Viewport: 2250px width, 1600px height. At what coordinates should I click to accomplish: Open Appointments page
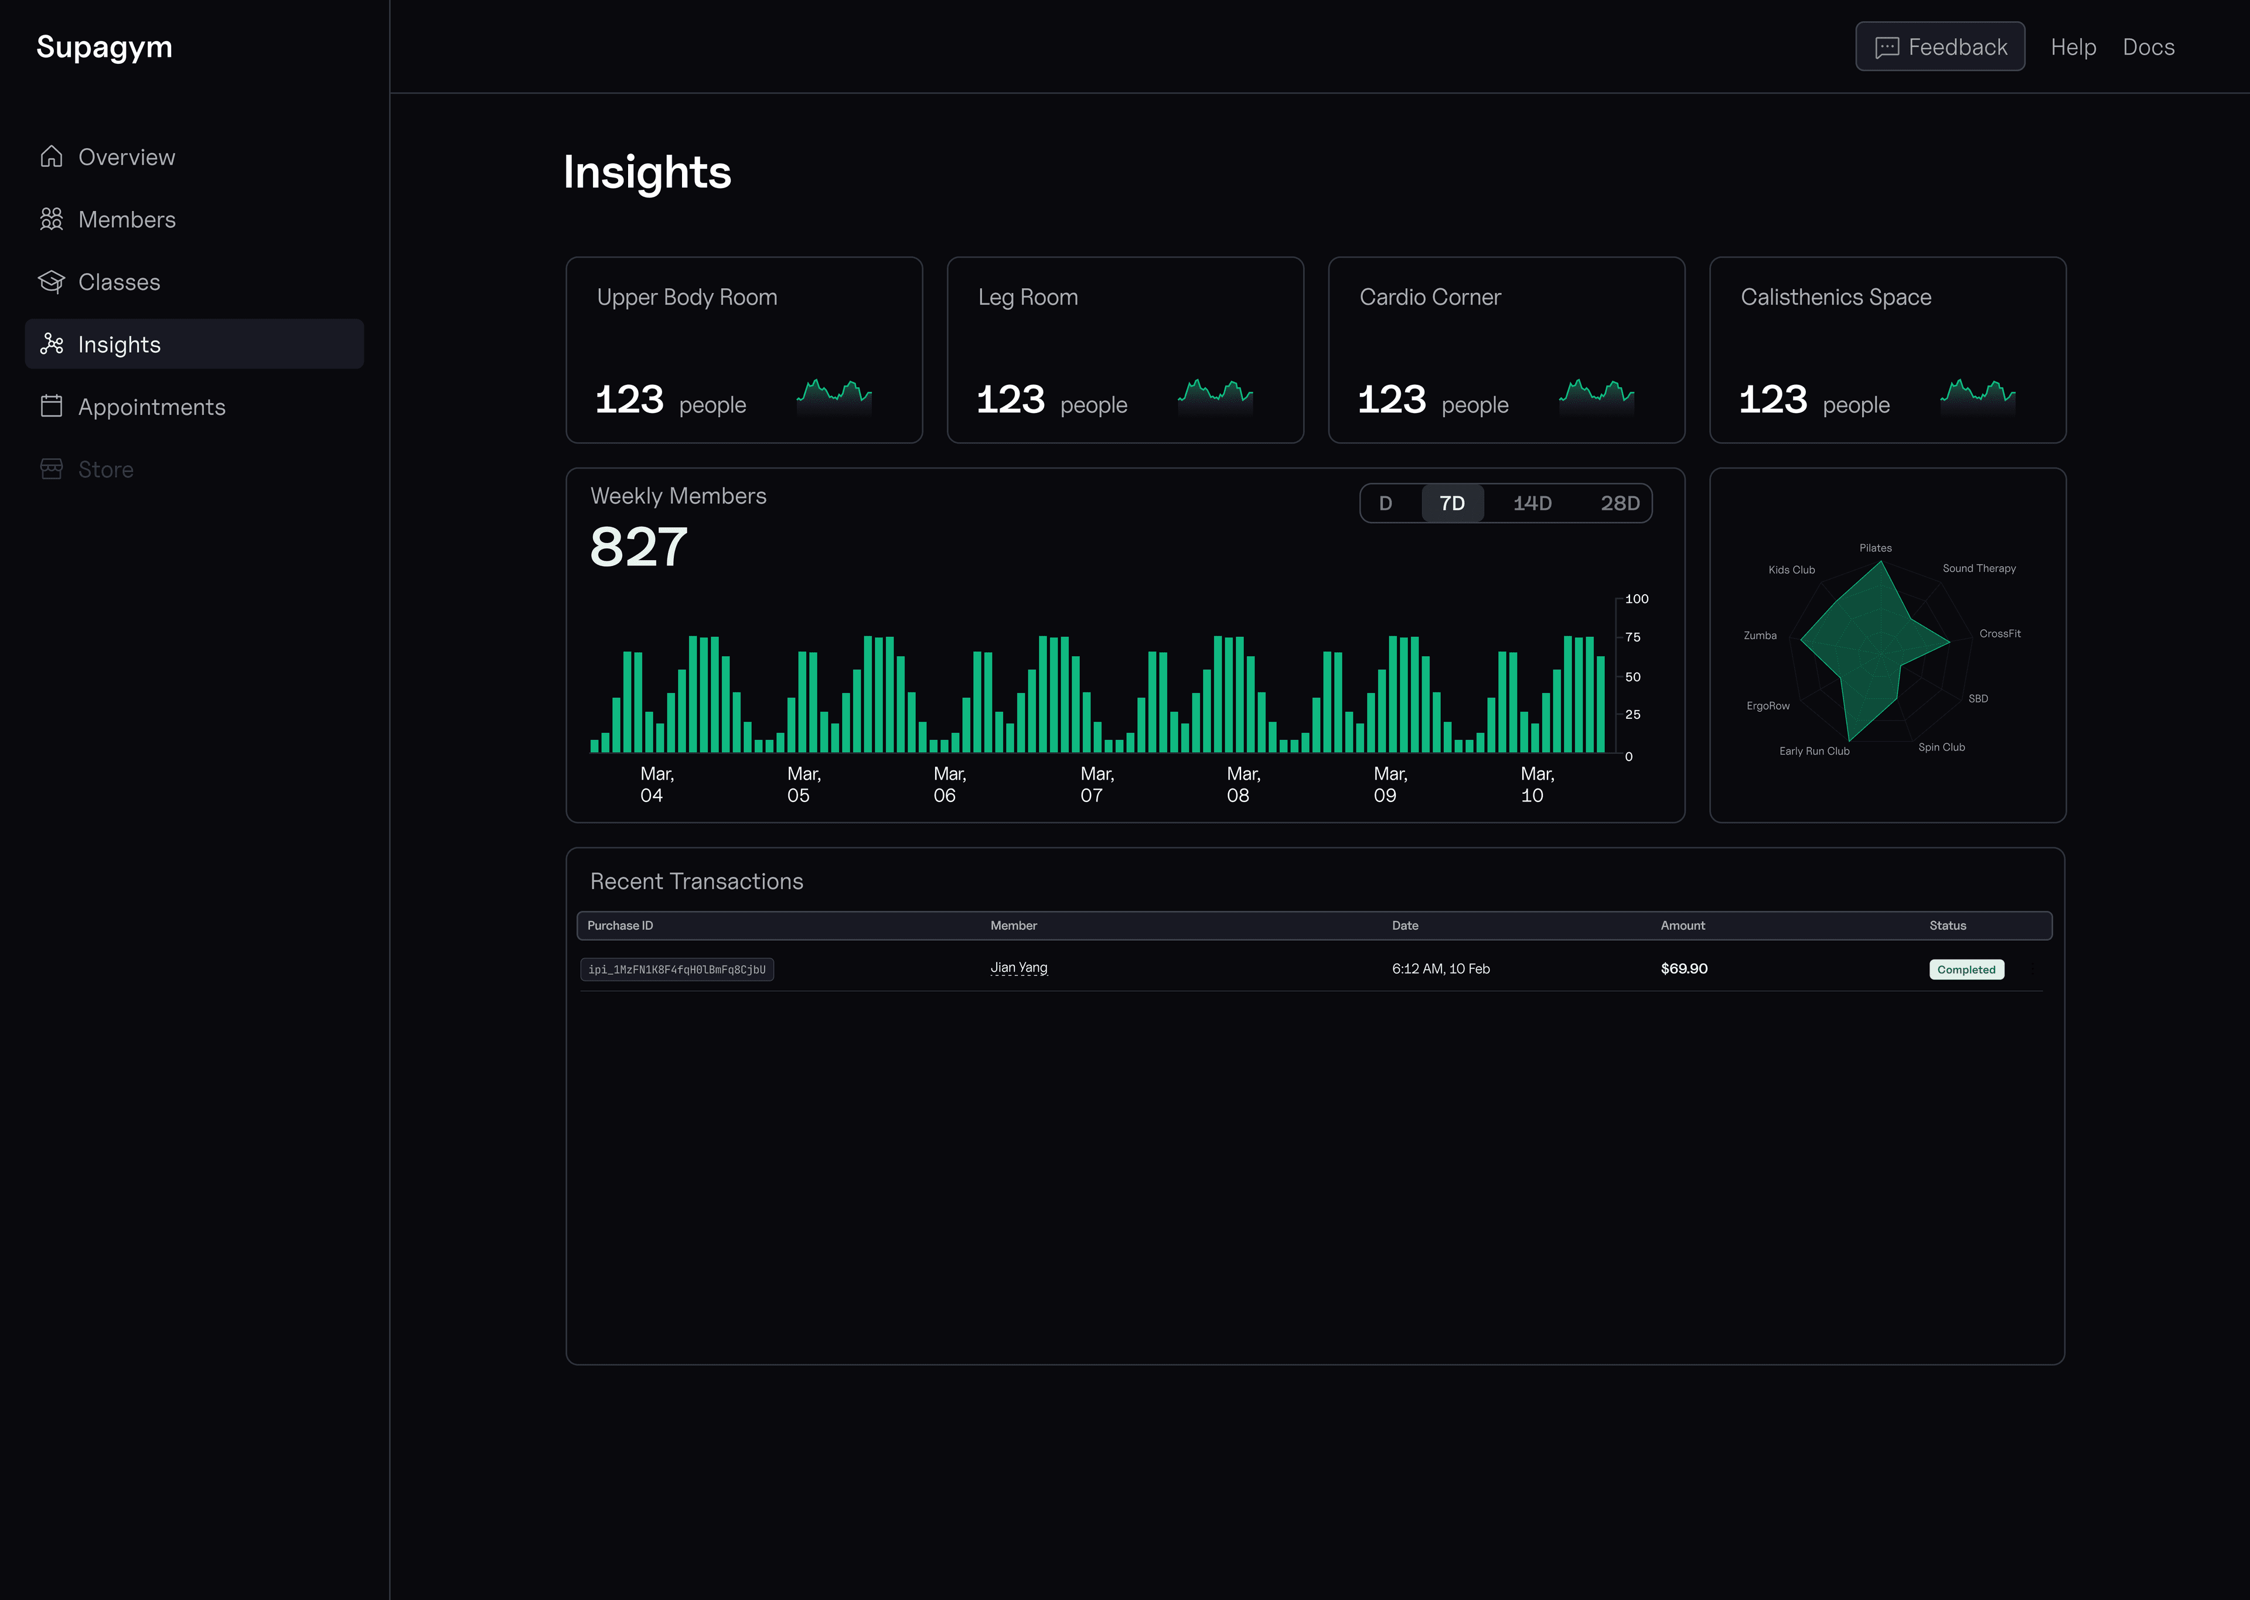194,406
